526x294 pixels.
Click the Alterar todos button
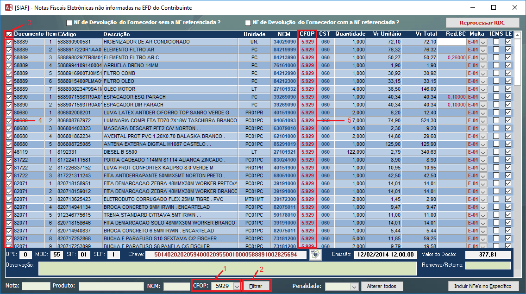pos(379,286)
